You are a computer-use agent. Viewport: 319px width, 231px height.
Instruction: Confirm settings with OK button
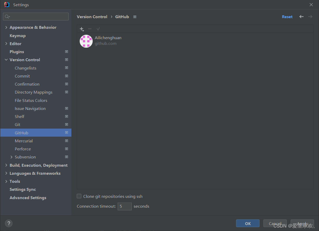[x=248, y=223]
